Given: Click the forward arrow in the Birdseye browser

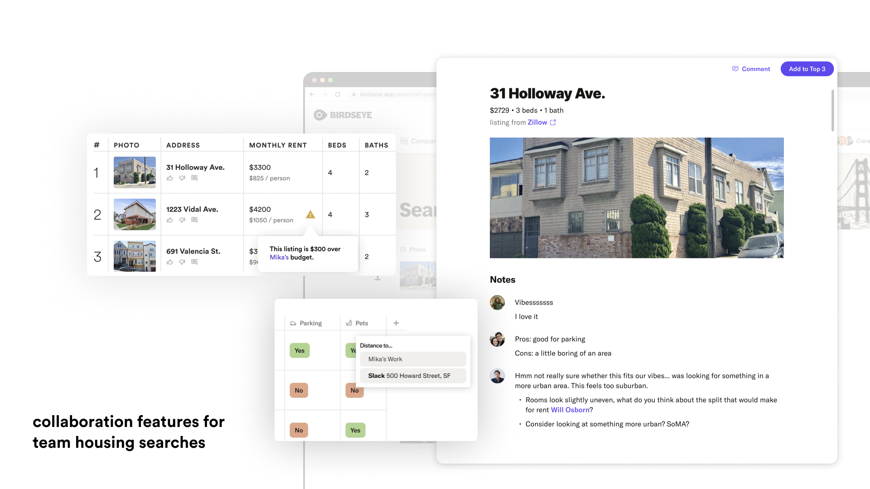Looking at the screenshot, I should click(325, 95).
